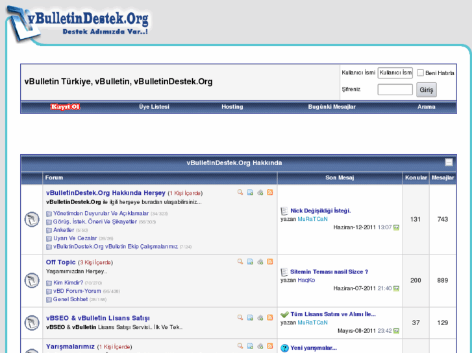Click vBulletinDestek.Org Hakkında category title

pos(234,163)
